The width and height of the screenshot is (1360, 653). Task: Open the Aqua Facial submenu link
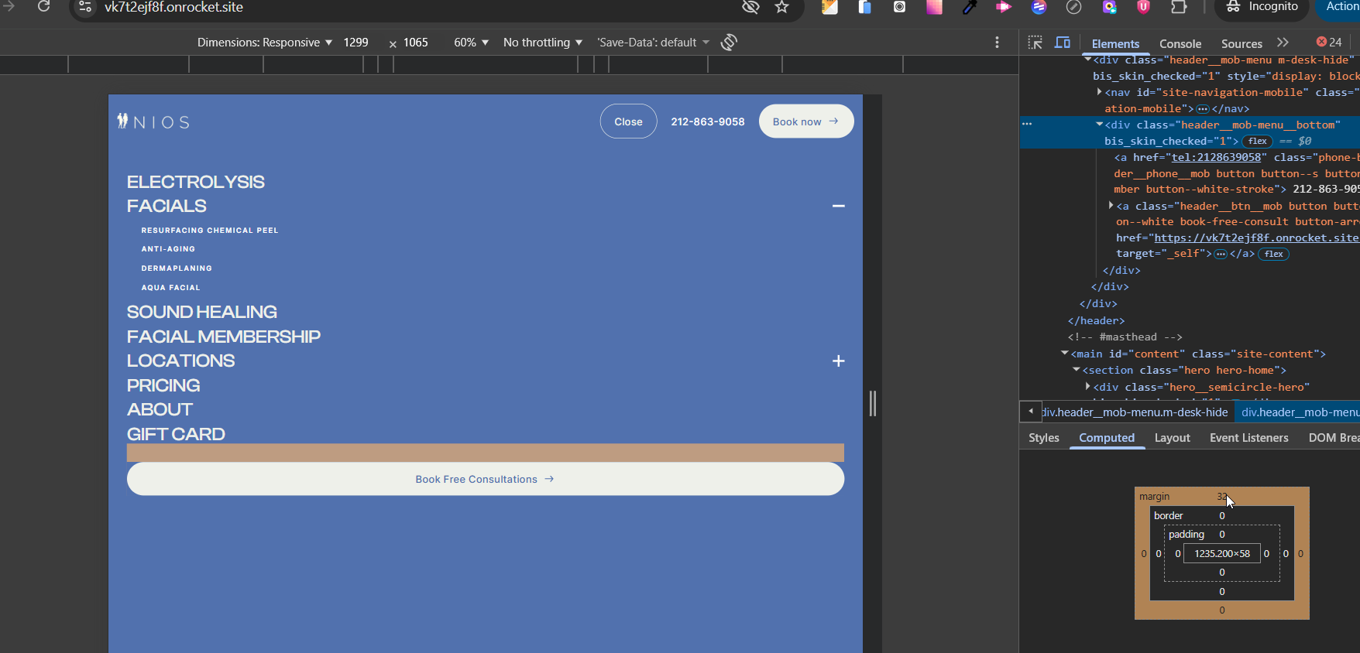(170, 288)
